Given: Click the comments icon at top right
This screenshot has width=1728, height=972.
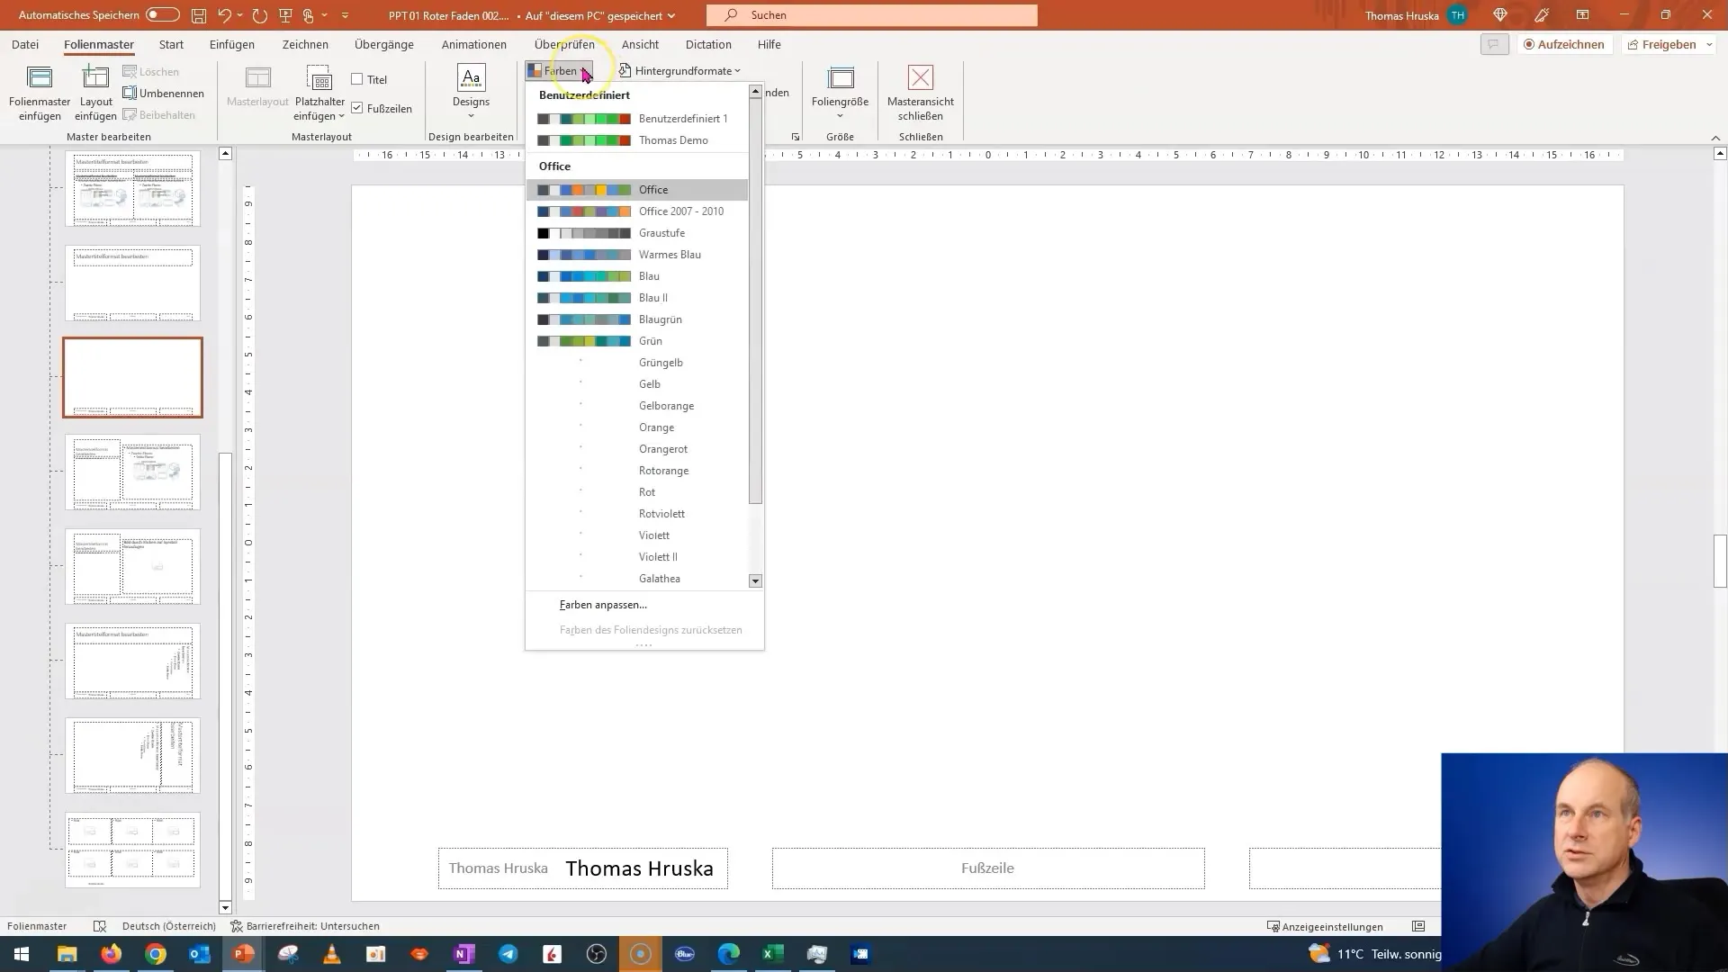Looking at the screenshot, I should (1494, 44).
